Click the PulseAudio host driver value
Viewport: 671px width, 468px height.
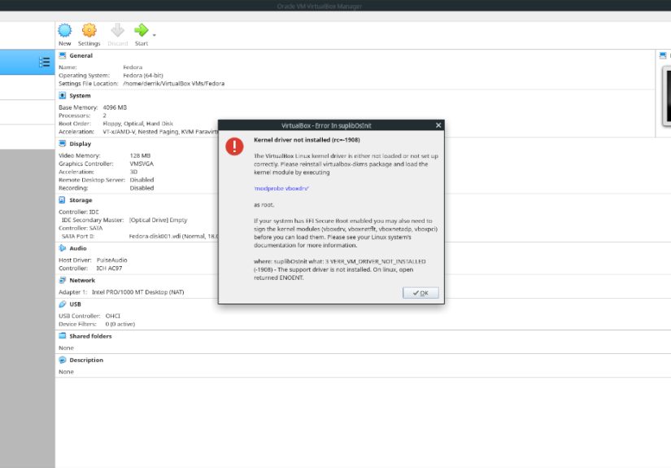[111, 260]
